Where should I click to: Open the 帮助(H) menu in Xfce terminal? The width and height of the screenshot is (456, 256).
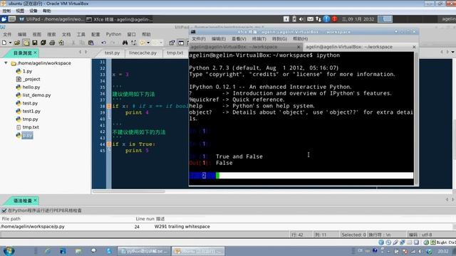(301, 38)
